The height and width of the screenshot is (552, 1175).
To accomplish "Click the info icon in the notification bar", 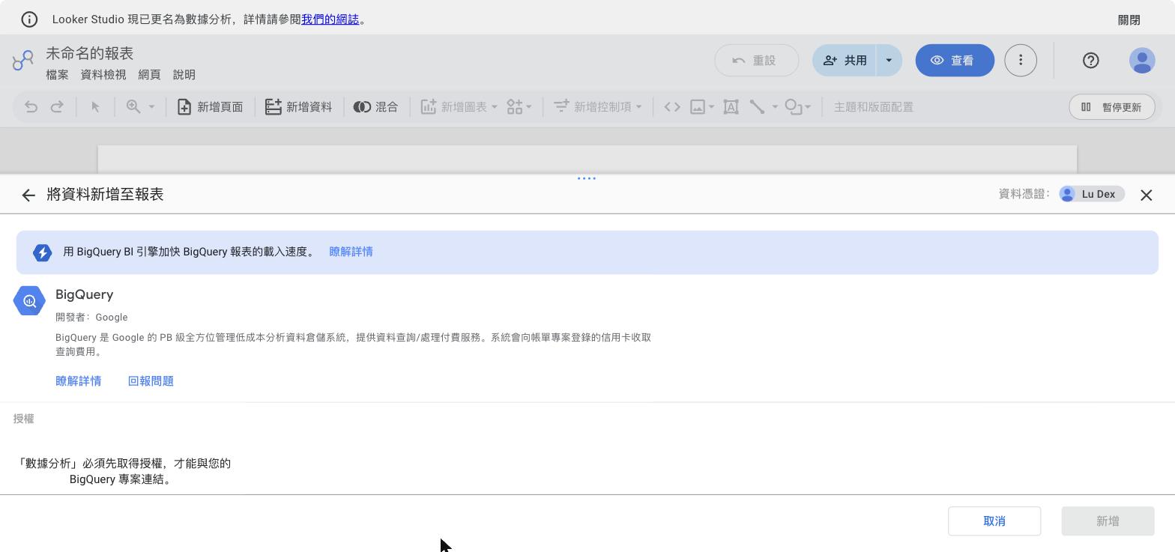I will click(29, 19).
